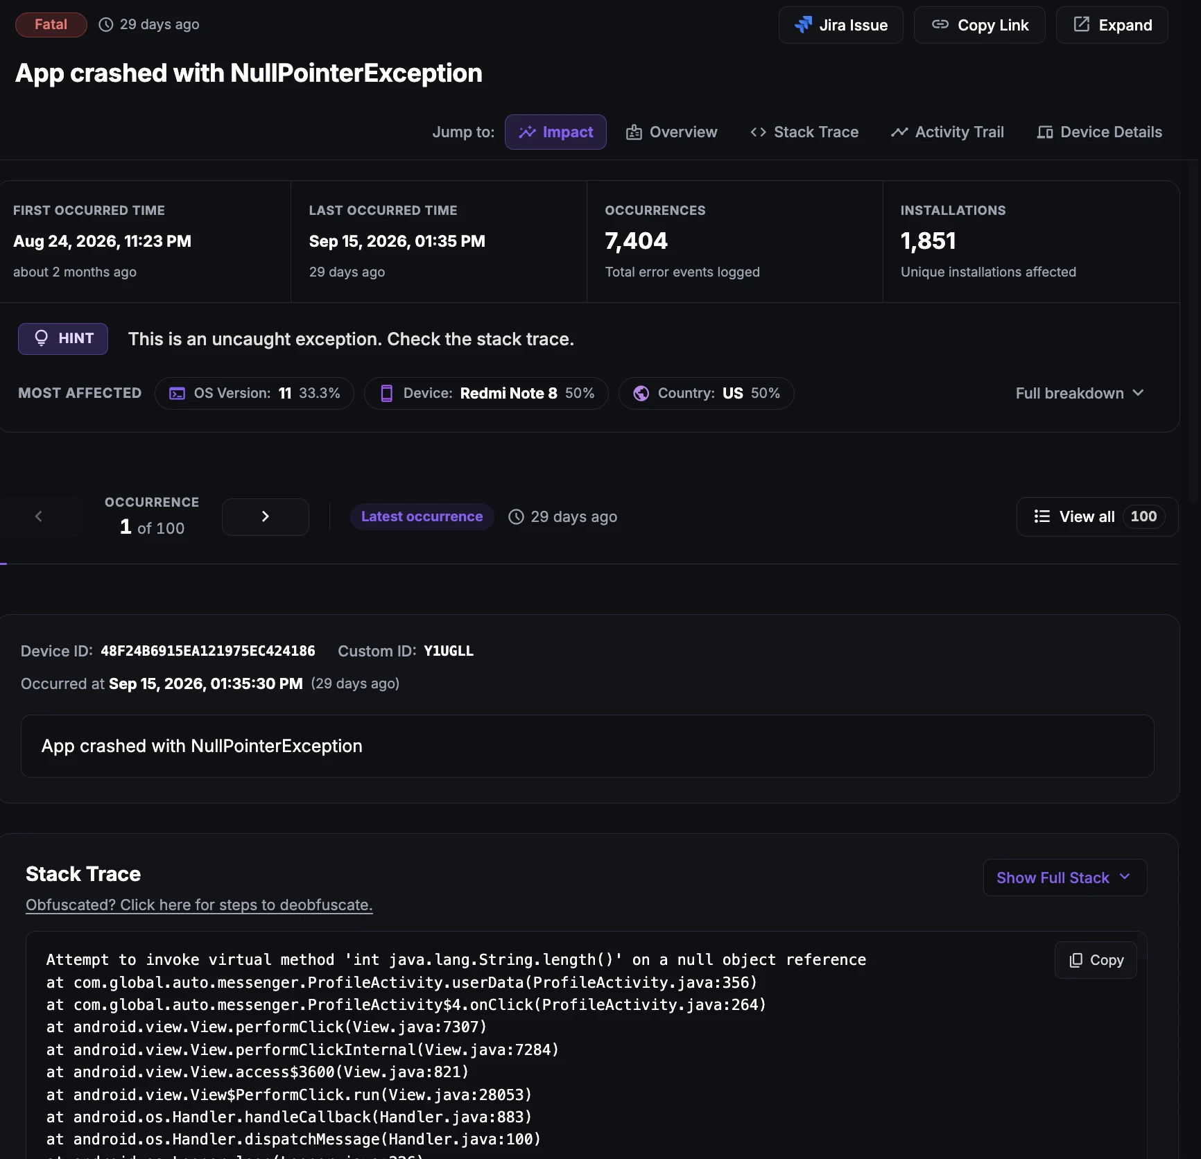
Task: Click the Fatal severity badge
Action: point(51,24)
